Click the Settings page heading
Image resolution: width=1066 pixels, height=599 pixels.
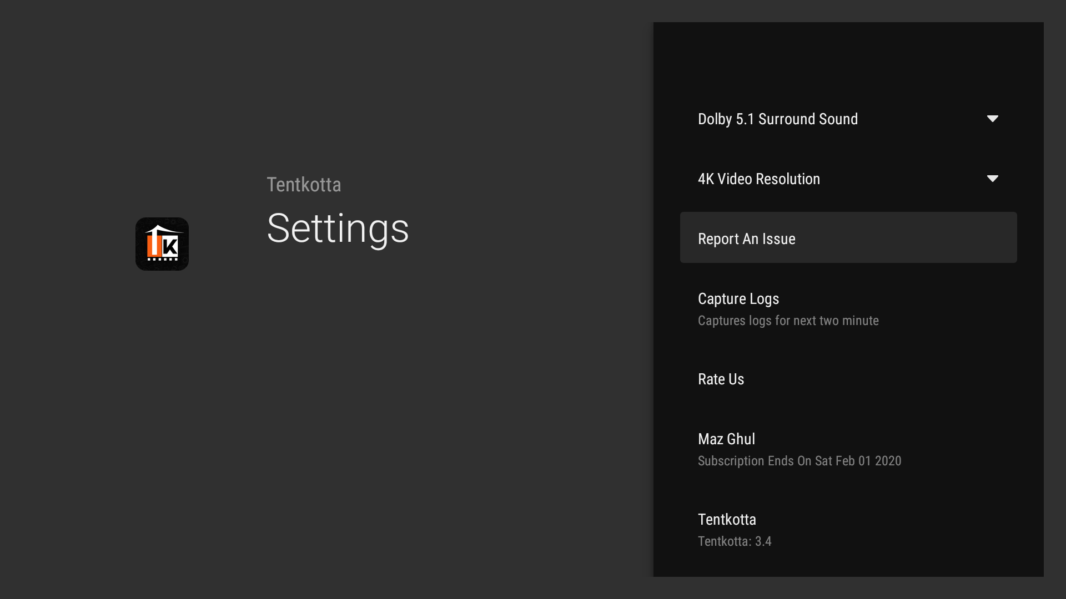point(338,229)
